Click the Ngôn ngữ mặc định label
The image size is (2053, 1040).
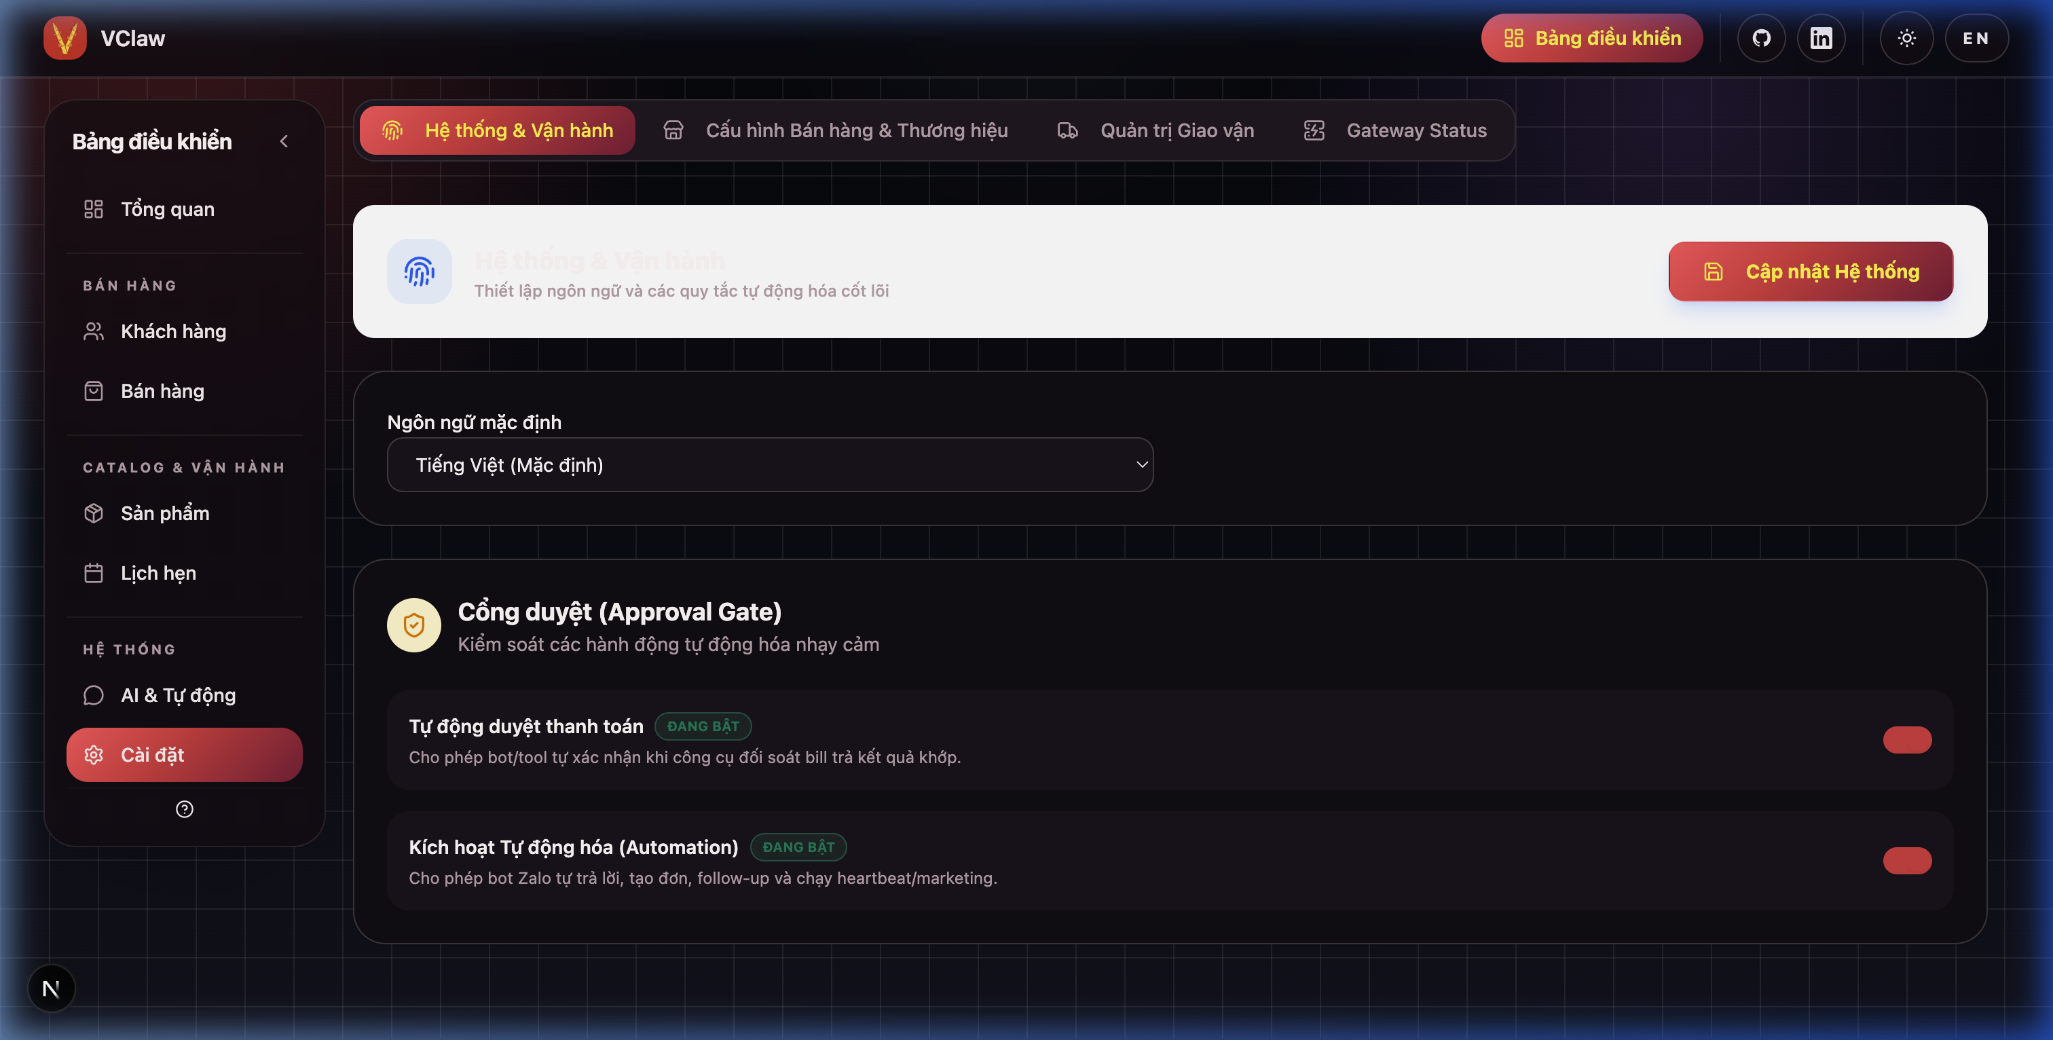[474, 422]
